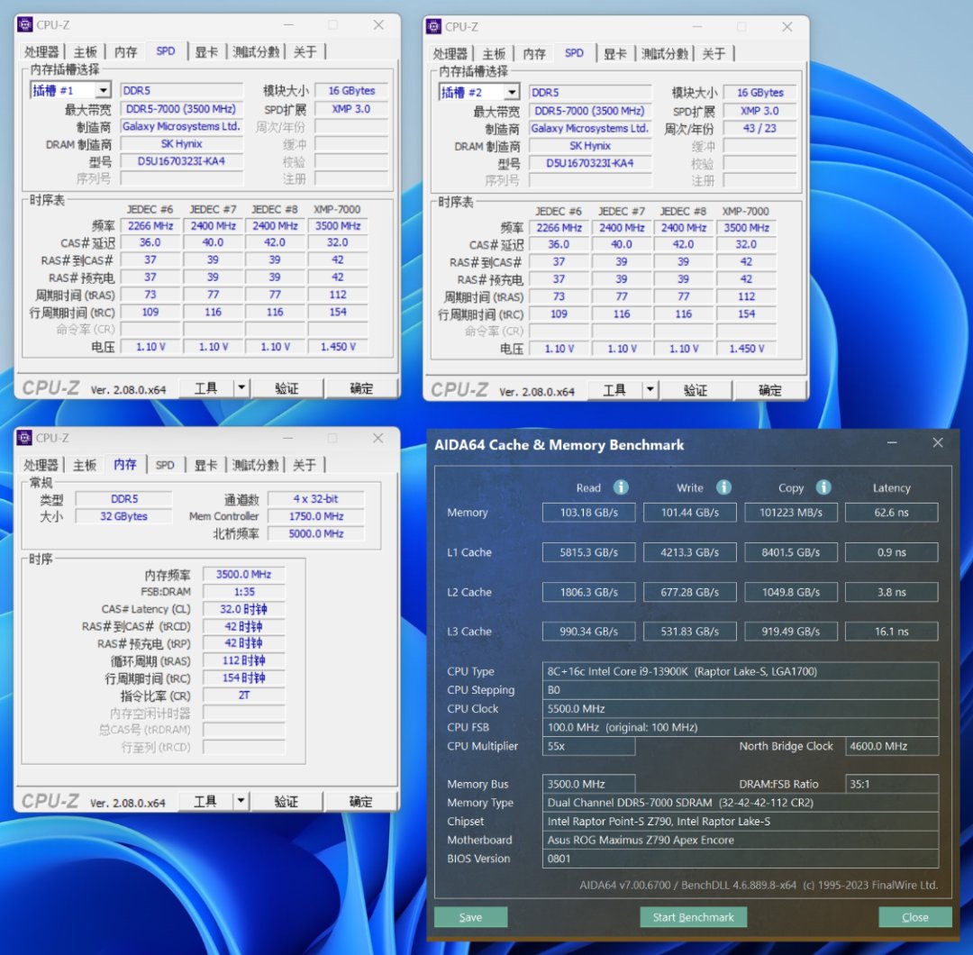Switch to 主板 tab in slot #2 window
This screenshot has width=973, height=955.
(x=494, y=54)
